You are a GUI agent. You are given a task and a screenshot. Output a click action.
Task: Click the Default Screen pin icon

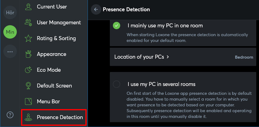pos(28,86)
